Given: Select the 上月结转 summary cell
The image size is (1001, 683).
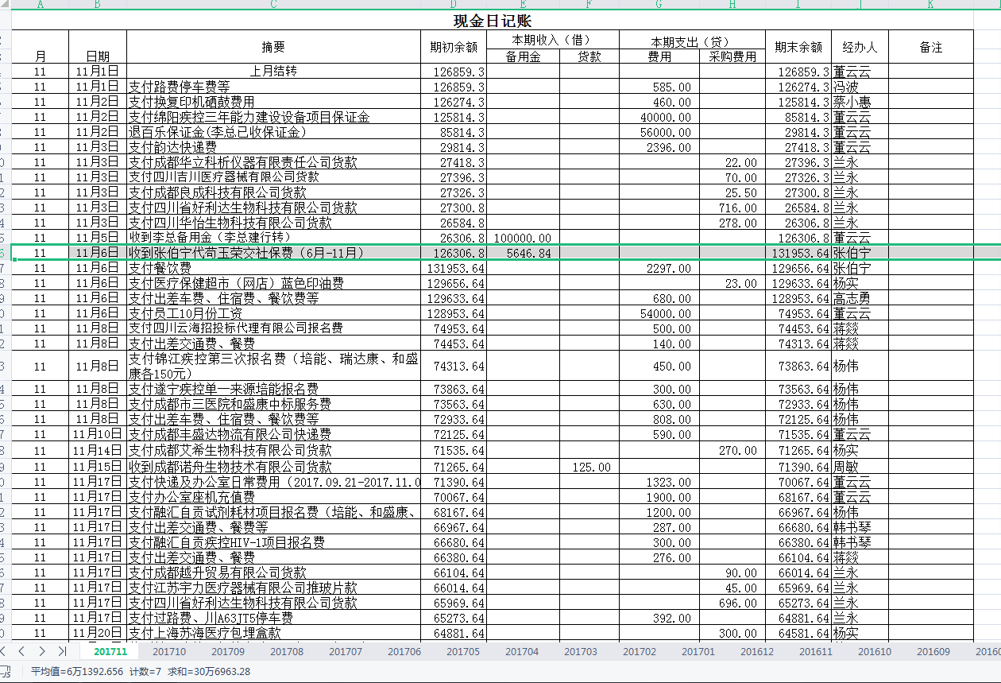Looking at the screenshot, I should point(273,72).
